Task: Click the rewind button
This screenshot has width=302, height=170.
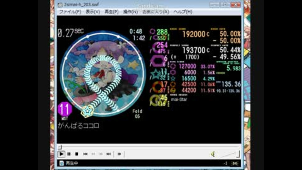Action: pos(93,154)
